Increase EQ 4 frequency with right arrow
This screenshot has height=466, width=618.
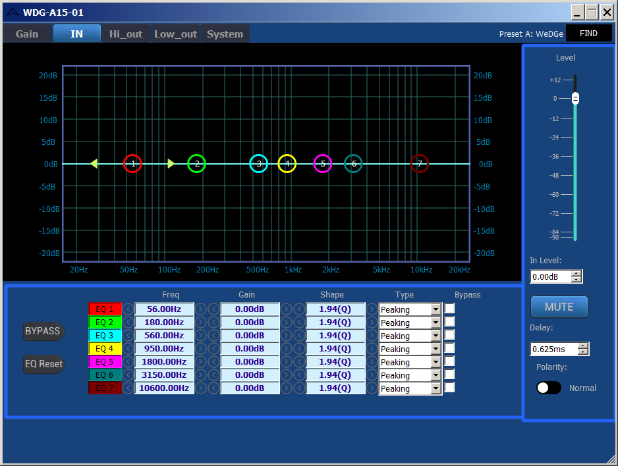(200, 349)
